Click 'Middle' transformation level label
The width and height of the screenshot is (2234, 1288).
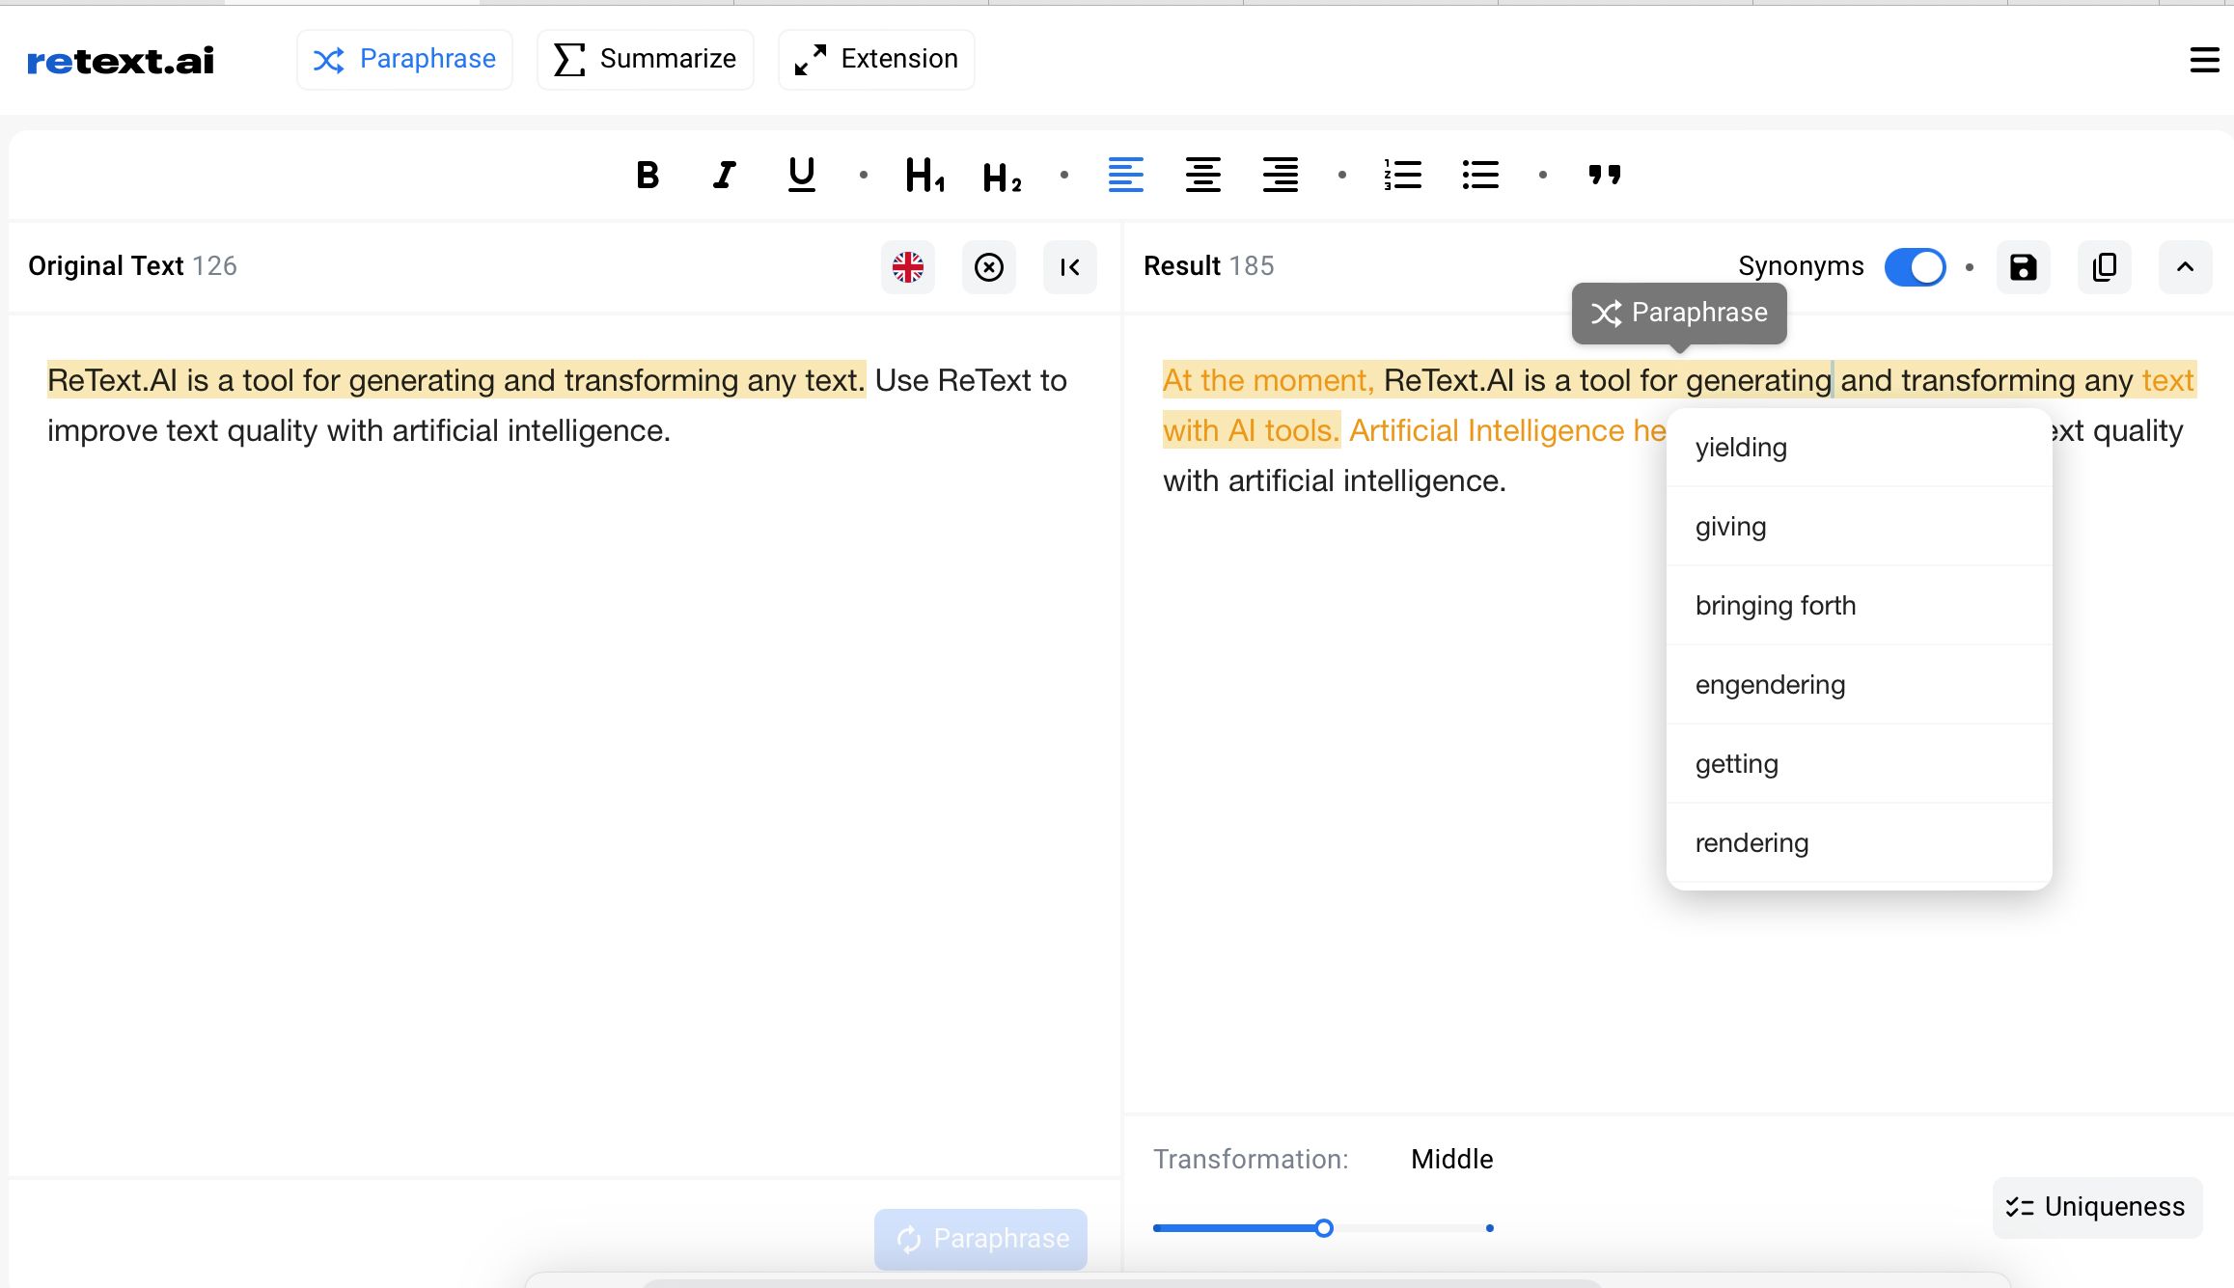1451,1160
